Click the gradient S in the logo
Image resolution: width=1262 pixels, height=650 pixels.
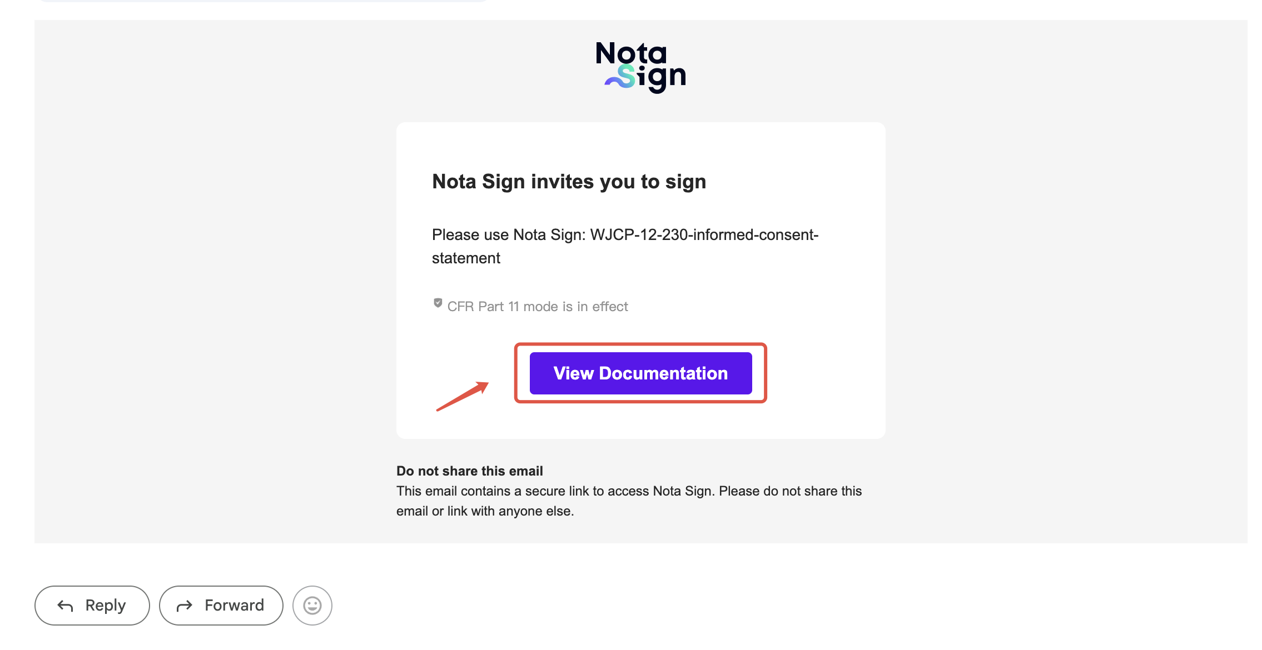627,76
